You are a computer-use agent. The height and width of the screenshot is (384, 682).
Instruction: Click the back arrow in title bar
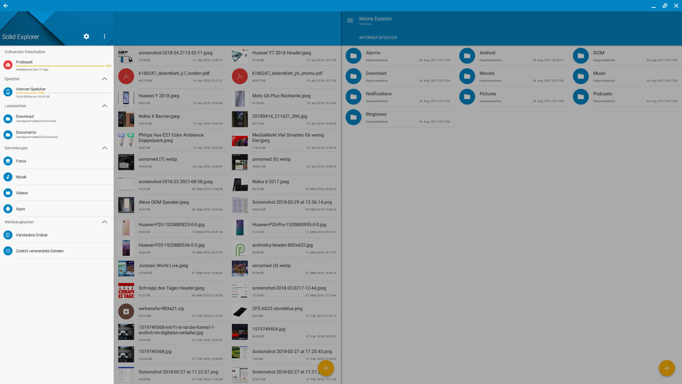(6, 6)
